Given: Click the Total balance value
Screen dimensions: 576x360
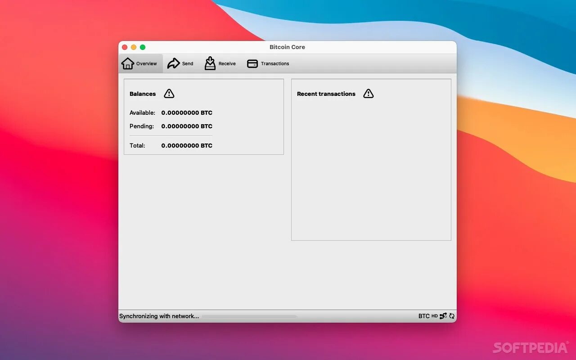Looking at the screenshot, I should (x=187, y=145).
